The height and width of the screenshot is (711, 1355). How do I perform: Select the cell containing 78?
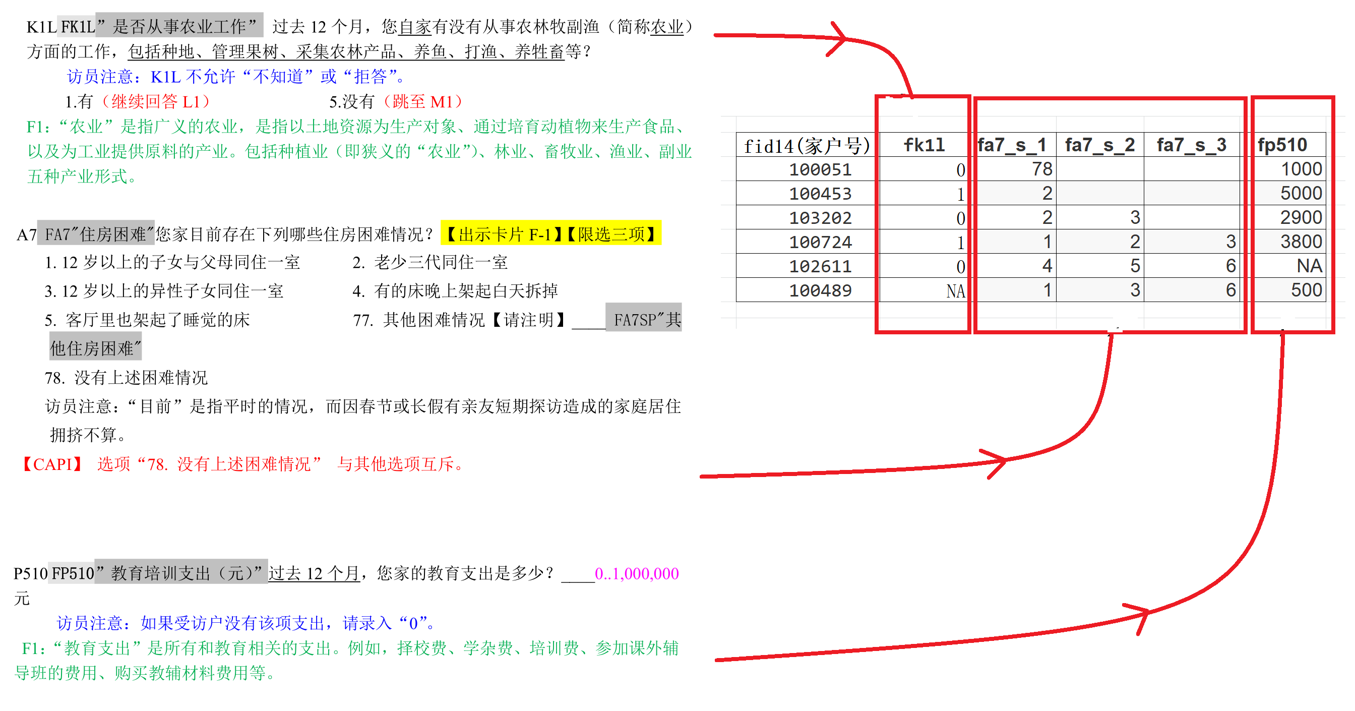tap(1041, 169)
